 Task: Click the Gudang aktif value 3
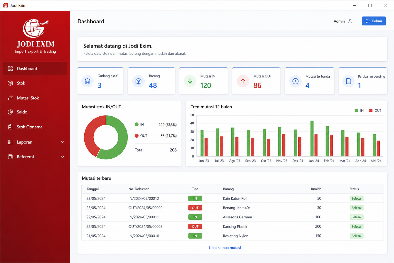click(100, 85)
